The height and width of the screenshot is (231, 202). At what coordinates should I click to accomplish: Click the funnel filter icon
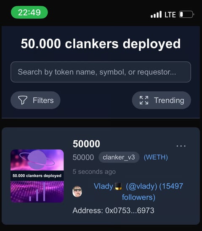click(23, 100)
